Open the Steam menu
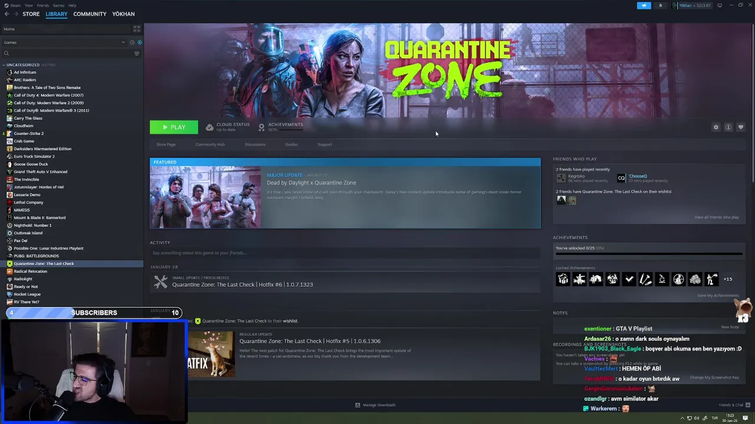 pyautogui.click(x=12, y=5)
